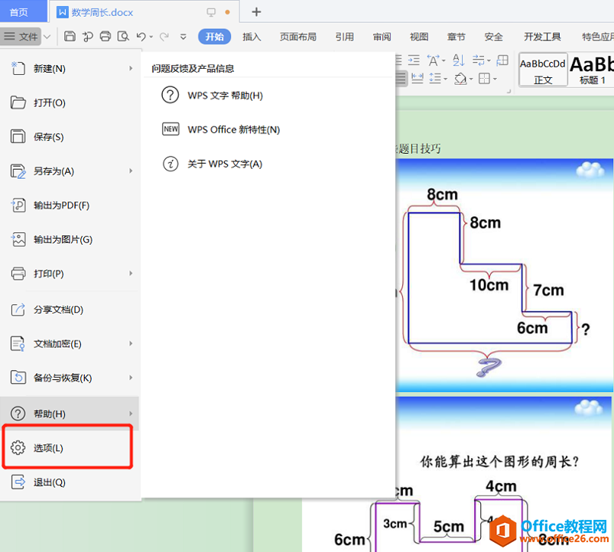
Task: Click the save icon in quick toolbar
Action: 70,37
